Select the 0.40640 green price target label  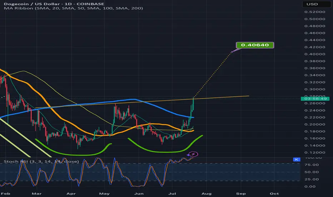[255, 45]
